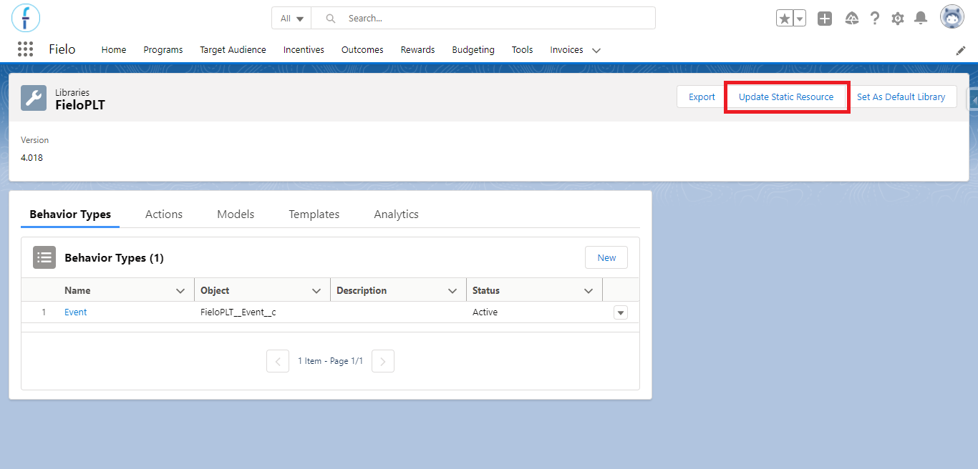Select the Behavior Types tab
The height and width of the screenshot is (469, 978).
[x=70, y=214]
